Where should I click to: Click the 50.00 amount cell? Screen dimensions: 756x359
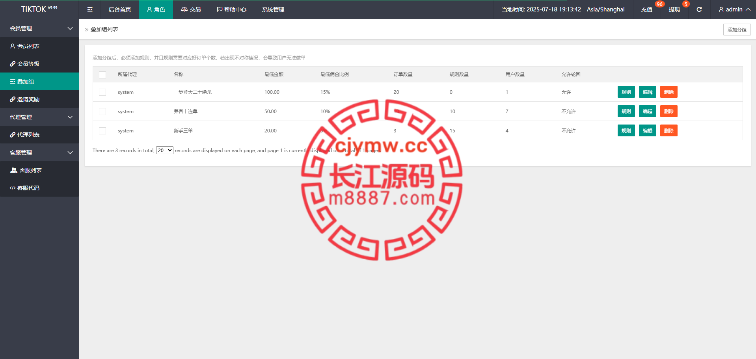pos(270,112)
